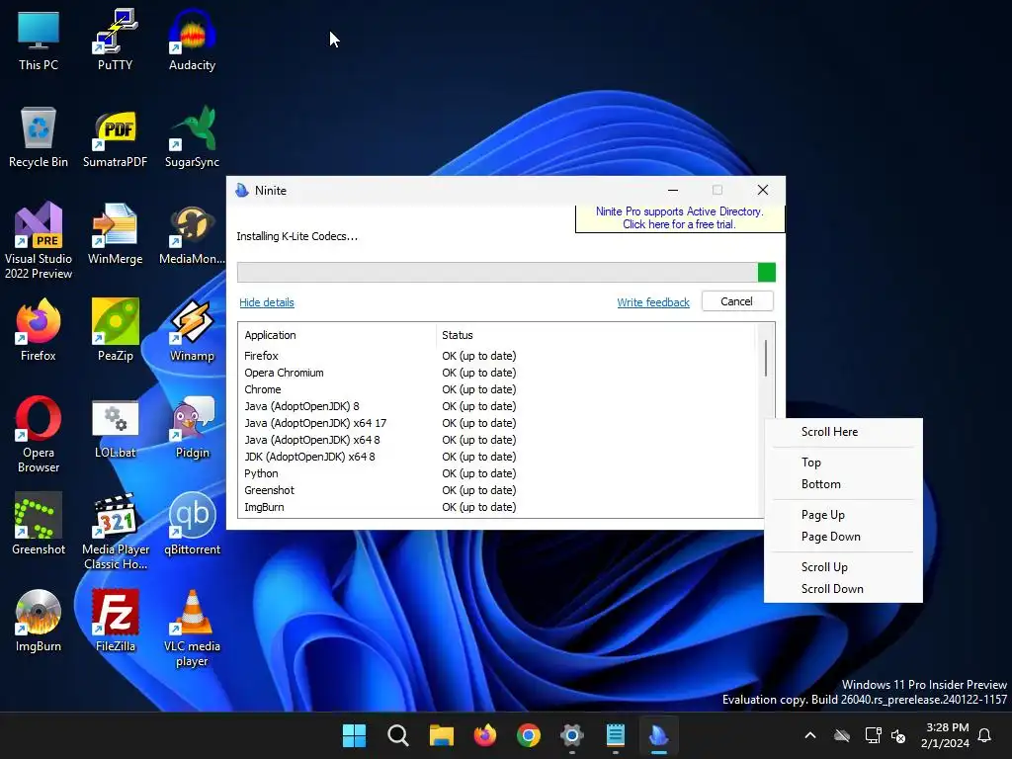This screenshot has height=759, width=1012.
Task: Cancel the Ninite installation
Action: (737, 301)
